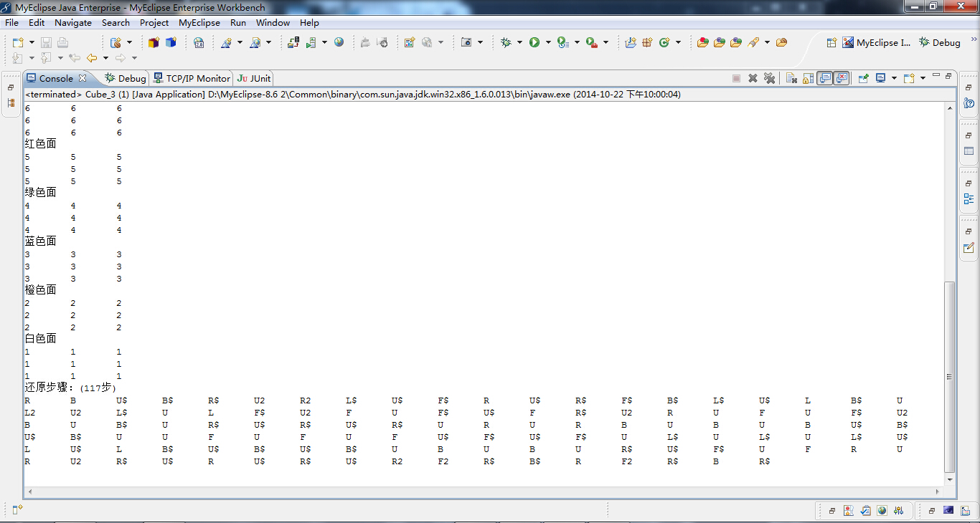Switch to the Debug perspective button
The image size is (980, 523).
pos(940,42)
